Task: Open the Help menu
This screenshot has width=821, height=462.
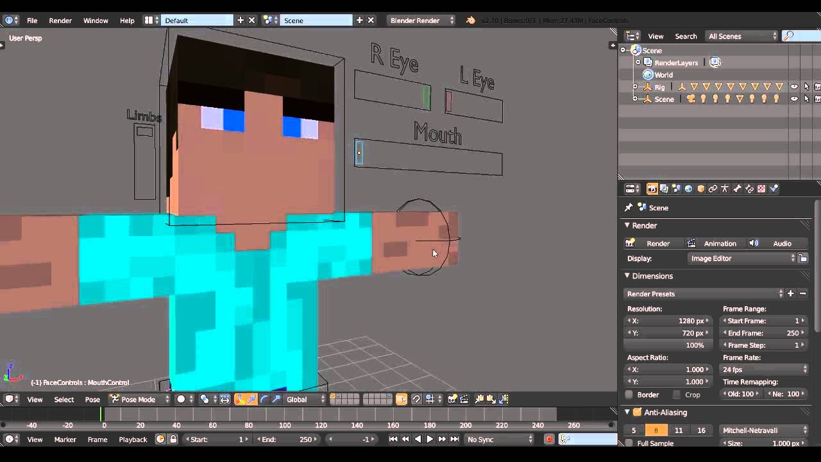Action: pos(127,21)
